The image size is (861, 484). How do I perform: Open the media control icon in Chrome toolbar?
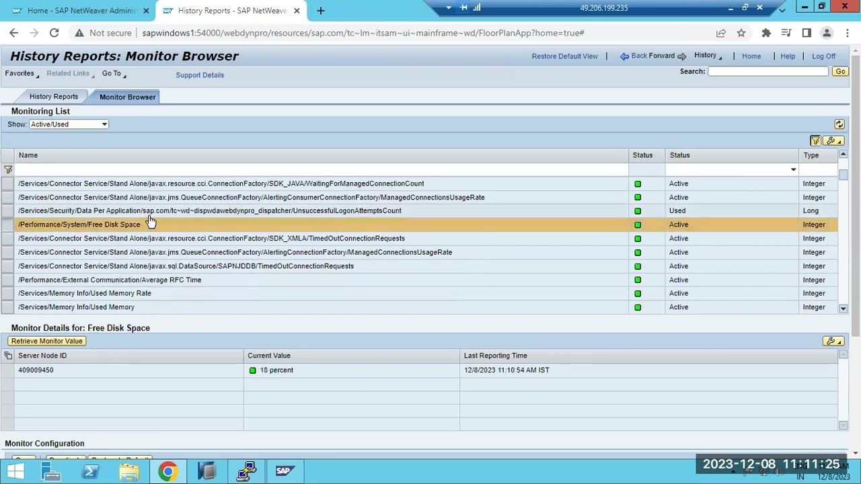pyautogui.click(x=786, y=33)
